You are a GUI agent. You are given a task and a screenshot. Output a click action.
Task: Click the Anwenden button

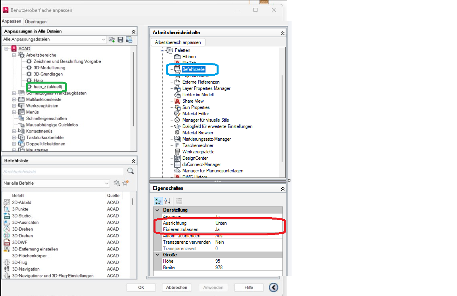tap(213, 288)
